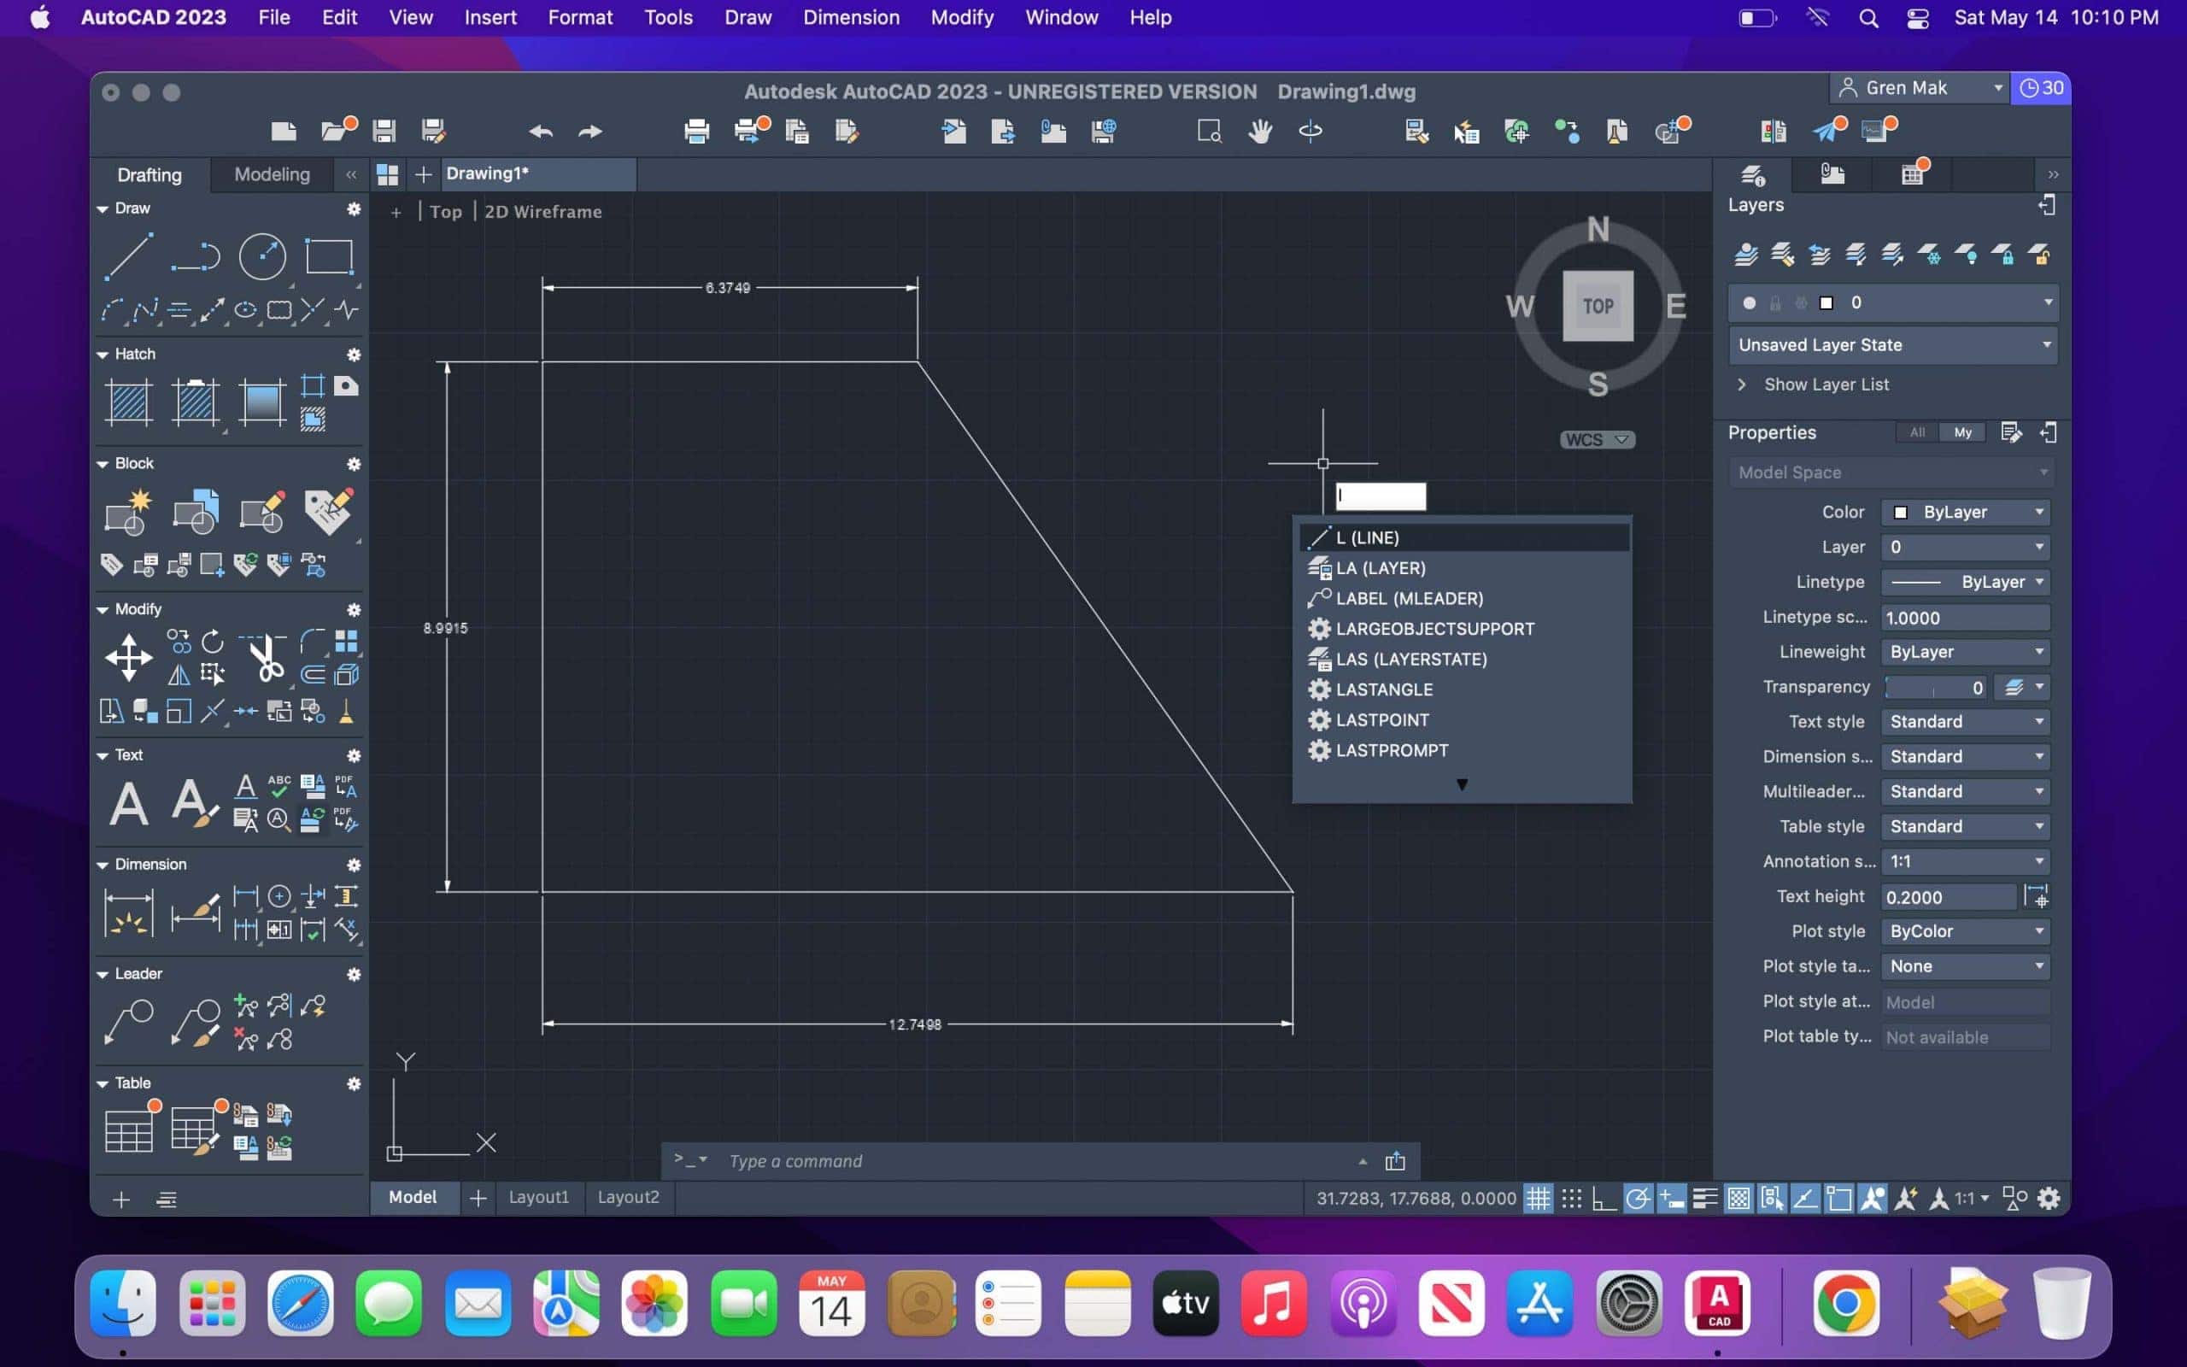This screenshot has height=1367, width=2187.
Task: Click the layer 0 color swatch
Action: click(1826, 302)
